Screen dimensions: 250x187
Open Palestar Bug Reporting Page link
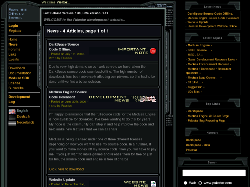[206, 121]
